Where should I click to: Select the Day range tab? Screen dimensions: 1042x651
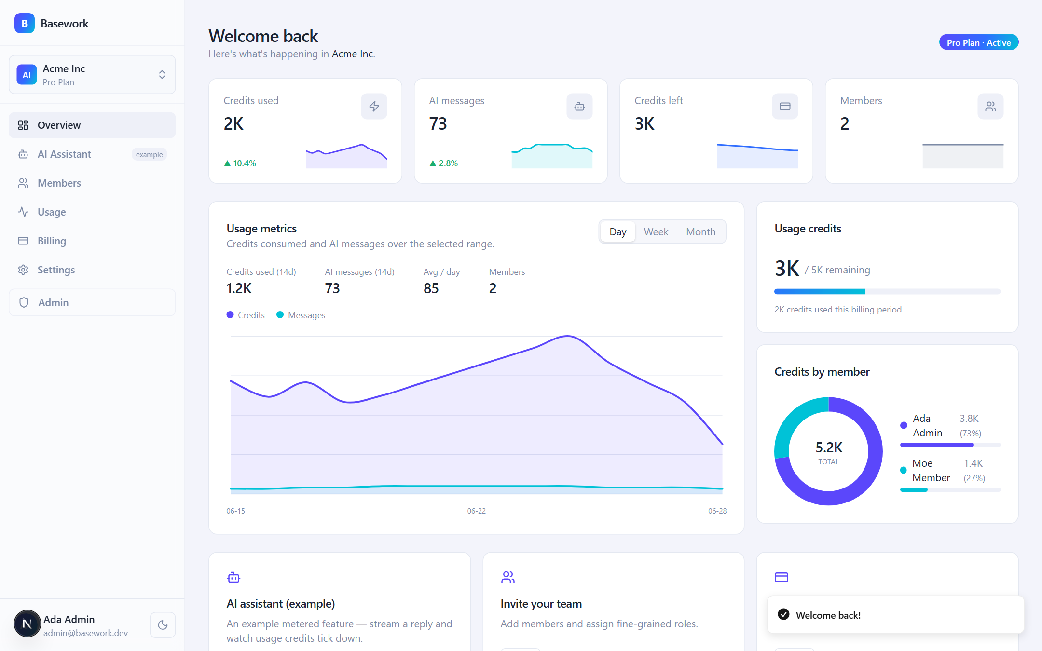click(x=617, y=232)
